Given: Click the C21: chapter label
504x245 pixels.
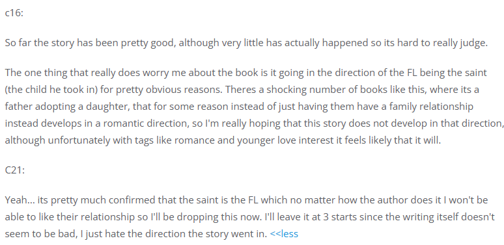Looking at the screenshot, I should (x=15, y=170).
